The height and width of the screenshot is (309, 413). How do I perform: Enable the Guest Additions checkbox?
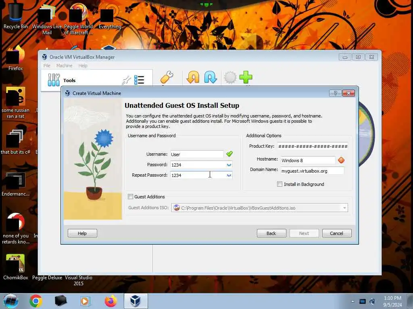click(130, 196)
